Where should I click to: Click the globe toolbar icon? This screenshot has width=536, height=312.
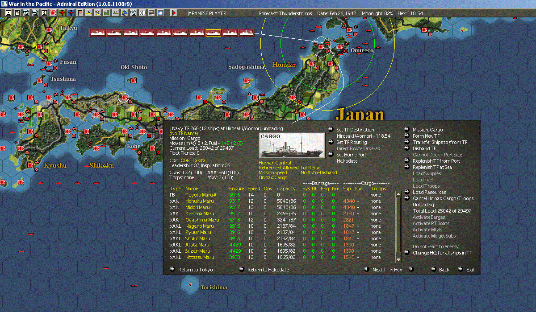pos(125,13)
